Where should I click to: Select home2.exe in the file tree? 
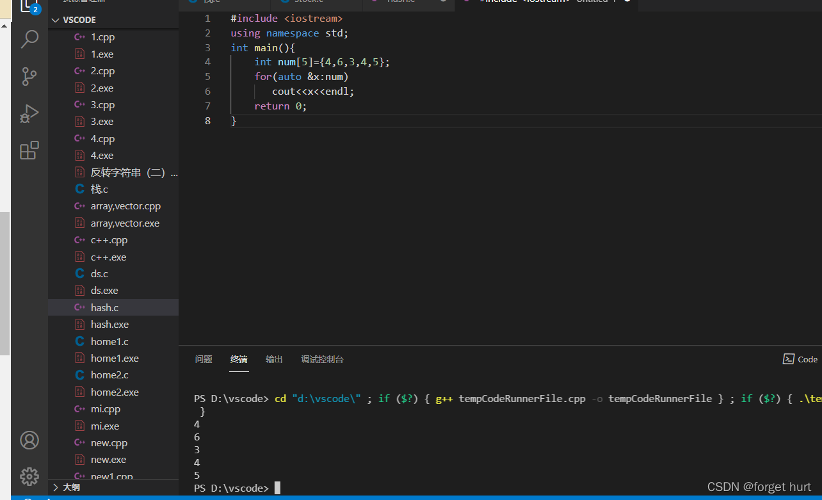(113, 392)
